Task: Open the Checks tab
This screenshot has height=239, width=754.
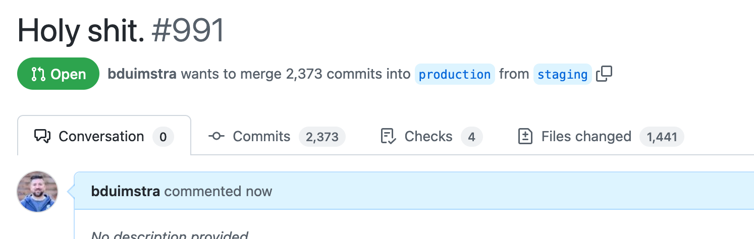Action: 432,136
